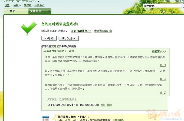Viewport: 184px width, 121px height.
Task: Send the 蚊子 mosquito joke message
Action: tap(163, 79)
